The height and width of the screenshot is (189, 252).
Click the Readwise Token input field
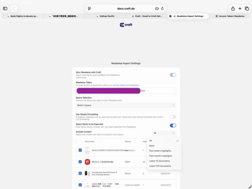pyautogui.click(x=126, y=91)
